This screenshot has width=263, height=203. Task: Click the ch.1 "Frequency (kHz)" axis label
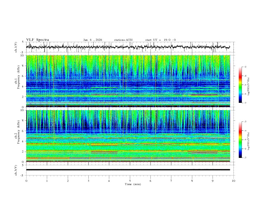tap(19, 77)
